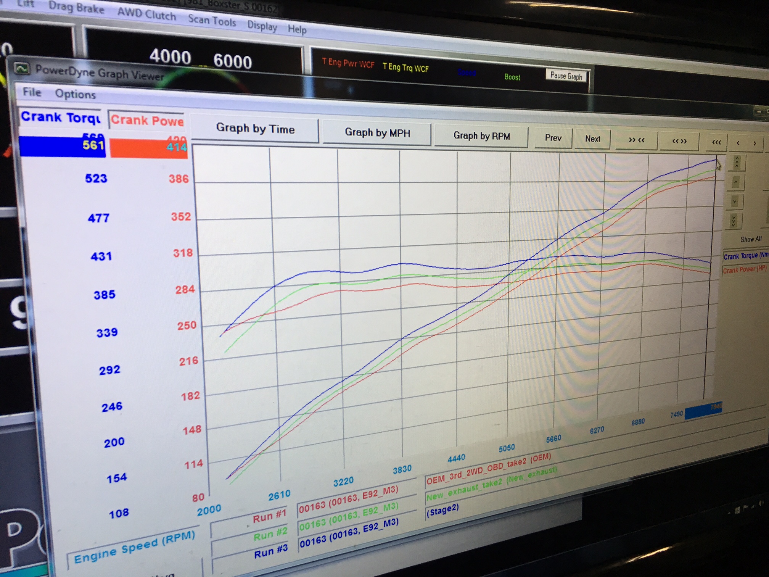Open Scan Tools menu in background window
Image resolution: width=769 pixels, height=577 pixels.
pyautogui.click(x=212, y=20)
